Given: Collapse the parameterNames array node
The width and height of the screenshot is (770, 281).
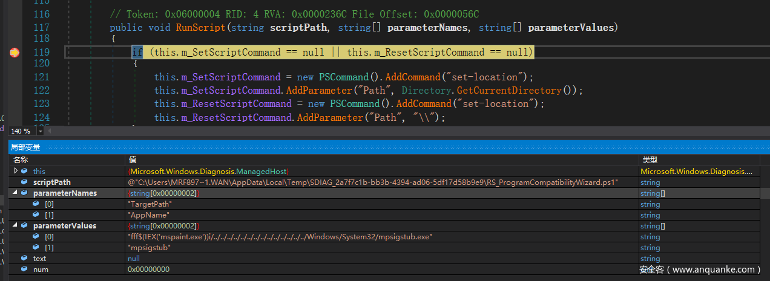Looking at the screenshot, I should [x=15, y=193].
